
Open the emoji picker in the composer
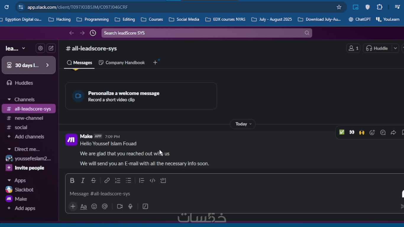pyautogui.click(x=94, y=206)
